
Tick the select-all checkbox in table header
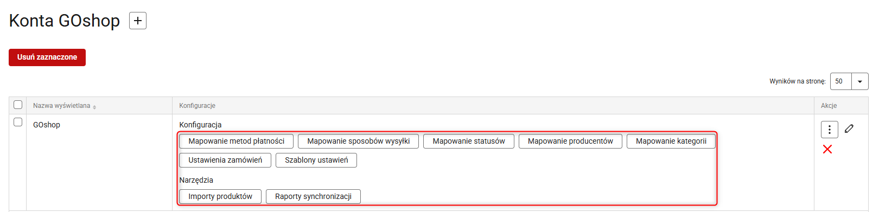18,105
